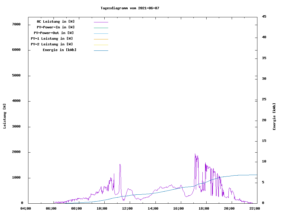Click the yellow PV-2 Leistung line sample
This screenshot has width=287, height=215.
click(101, 45)
